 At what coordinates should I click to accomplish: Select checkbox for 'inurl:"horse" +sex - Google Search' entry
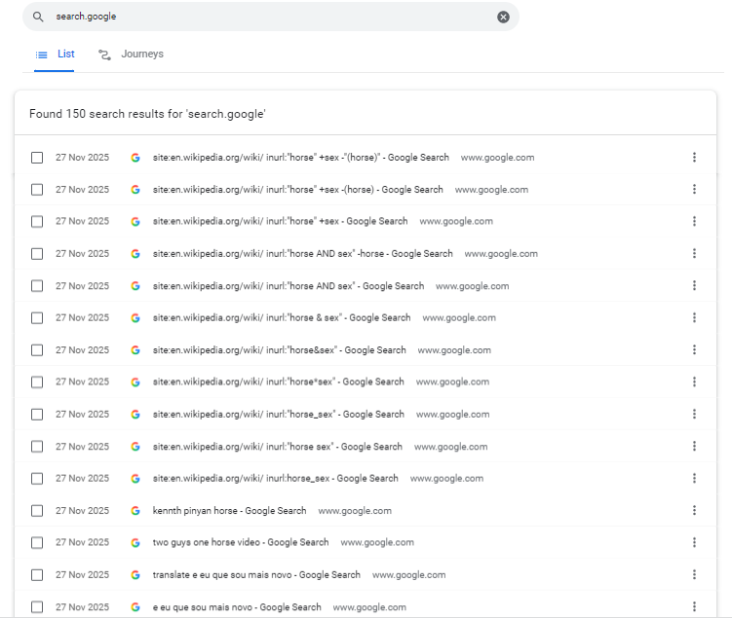coord(37,221)
